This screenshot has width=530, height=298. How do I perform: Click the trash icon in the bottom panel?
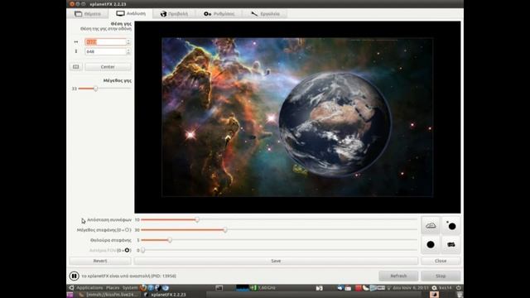click(x=459, y=295)
